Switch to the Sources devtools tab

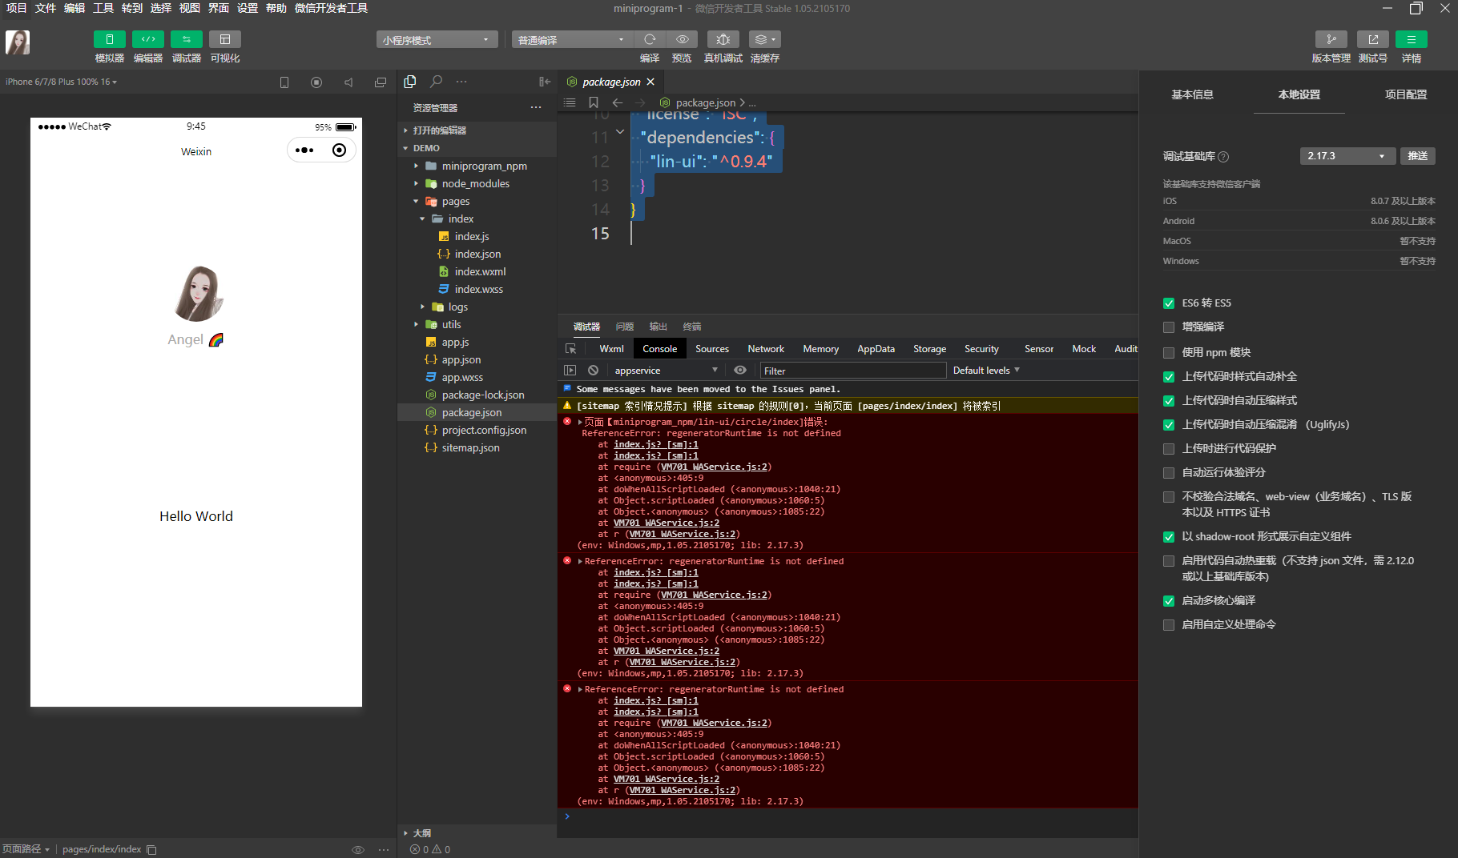click(712, 349)
